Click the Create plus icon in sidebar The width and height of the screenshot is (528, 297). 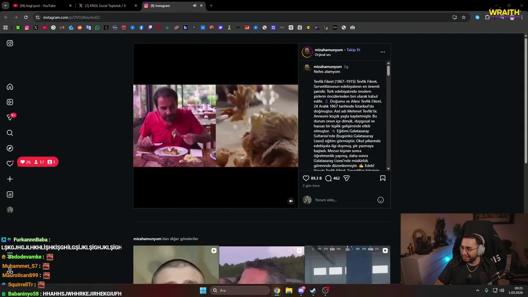(10, 179)
